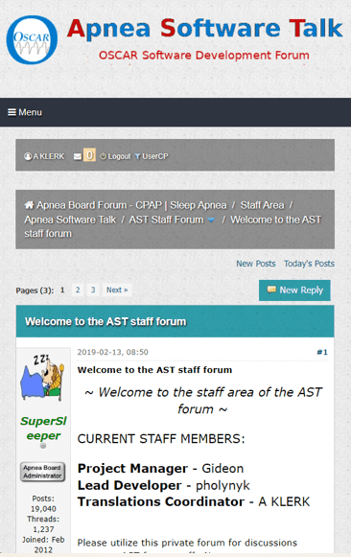This screenshot has width=351, height=557.
Task: Click the Logout link
Action: pos(119,156)
